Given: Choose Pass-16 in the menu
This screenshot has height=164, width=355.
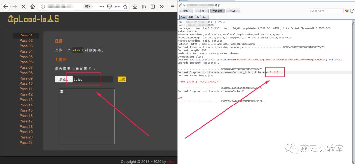Looking at the screenshot, I should (26, 116).
